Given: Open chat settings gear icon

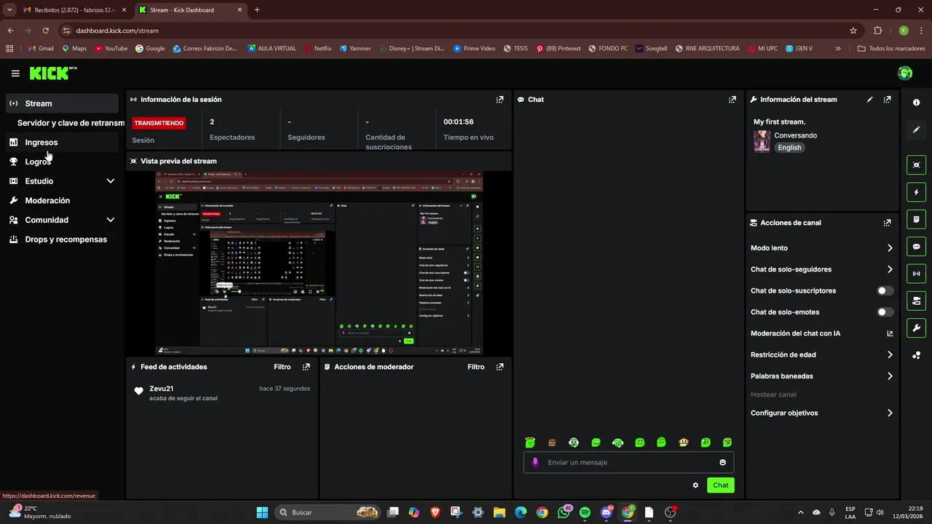Looking at the screenshot, I should pos(695,485).
